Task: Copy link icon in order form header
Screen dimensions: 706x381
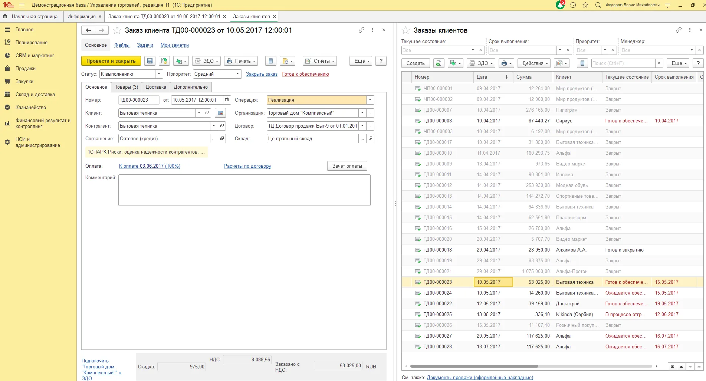Action: (x=361, y=30)
